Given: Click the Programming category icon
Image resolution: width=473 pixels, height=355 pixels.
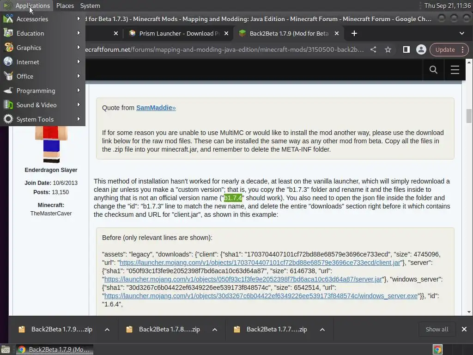Looking at the screenshot, I should [8, 90].
